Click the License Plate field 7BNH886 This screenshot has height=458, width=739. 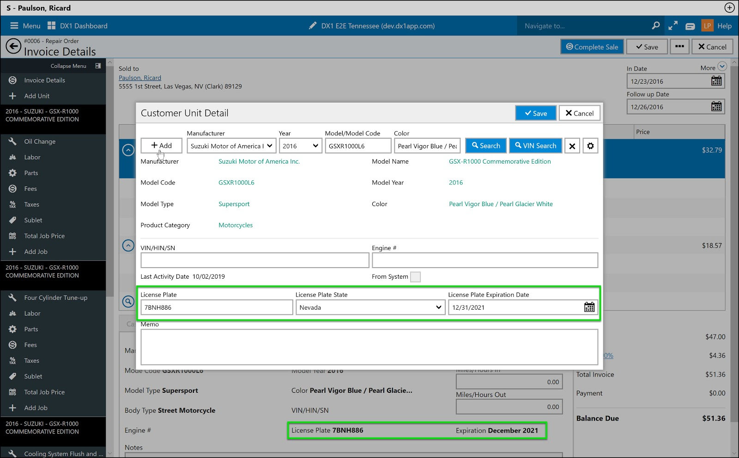(217, 307)
